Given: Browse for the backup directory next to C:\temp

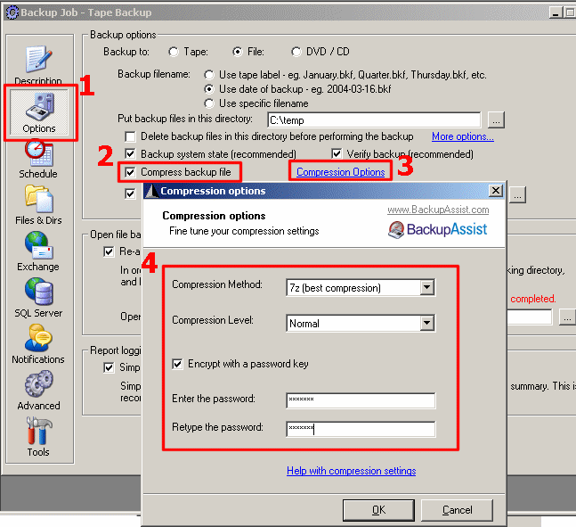Looking at the screenshot, I should tap(496, 120).
